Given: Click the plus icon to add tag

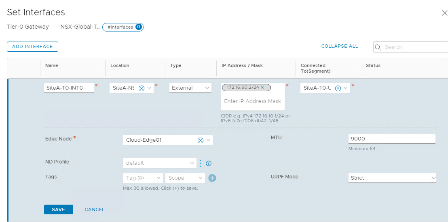Looking at the screenshot, I should point(212,178).
